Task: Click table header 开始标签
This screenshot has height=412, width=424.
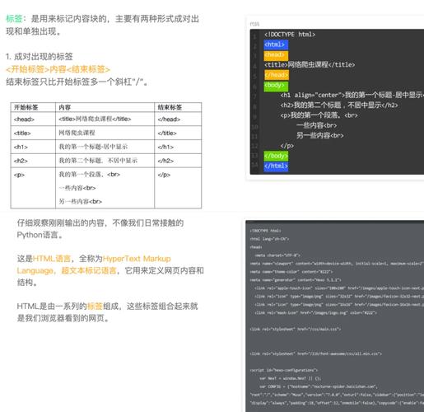Action: tap(26, 107)
